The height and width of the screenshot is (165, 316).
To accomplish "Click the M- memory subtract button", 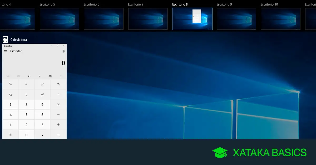I will click(40, 76).
